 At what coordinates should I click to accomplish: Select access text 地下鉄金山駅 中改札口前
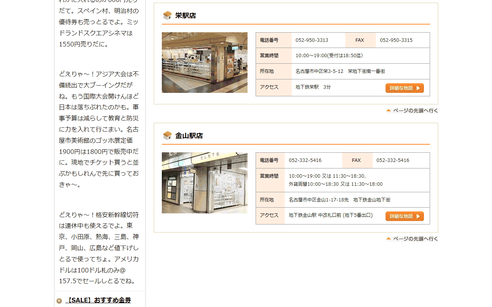point(315,215)
